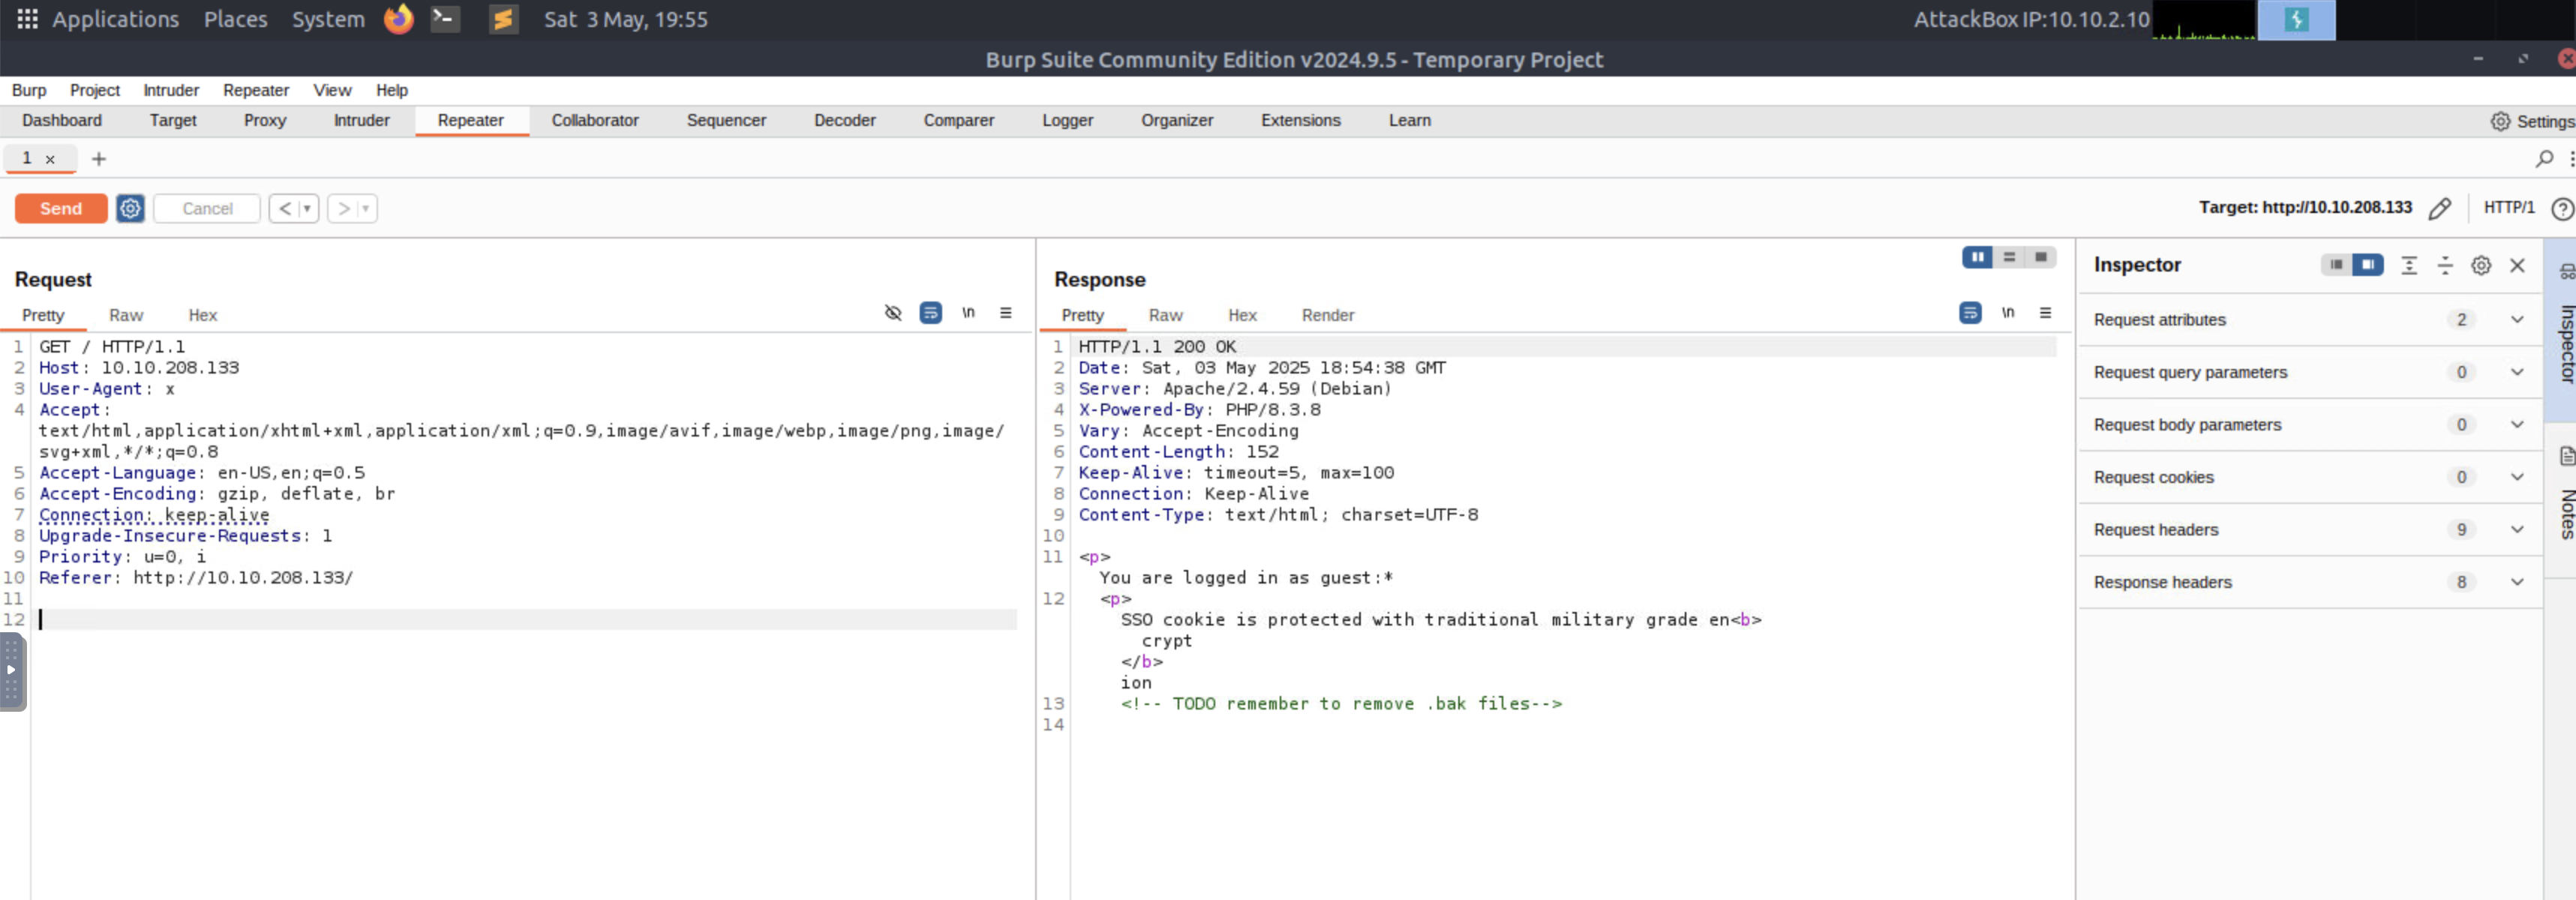Dock Inspector panel to the left
The image size is (2576, 900).
[2335, 265]
